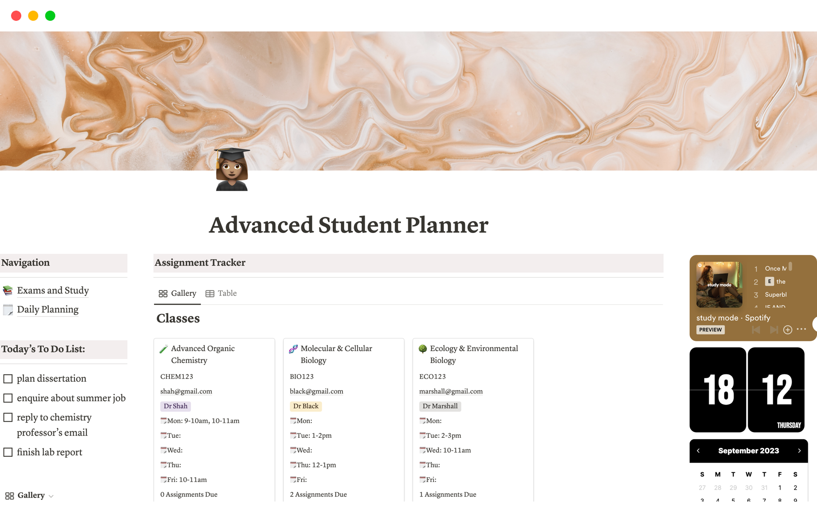This screenshot has height=510, width=817.
Task: Click the Table view icon
Action: coord(210,292)
